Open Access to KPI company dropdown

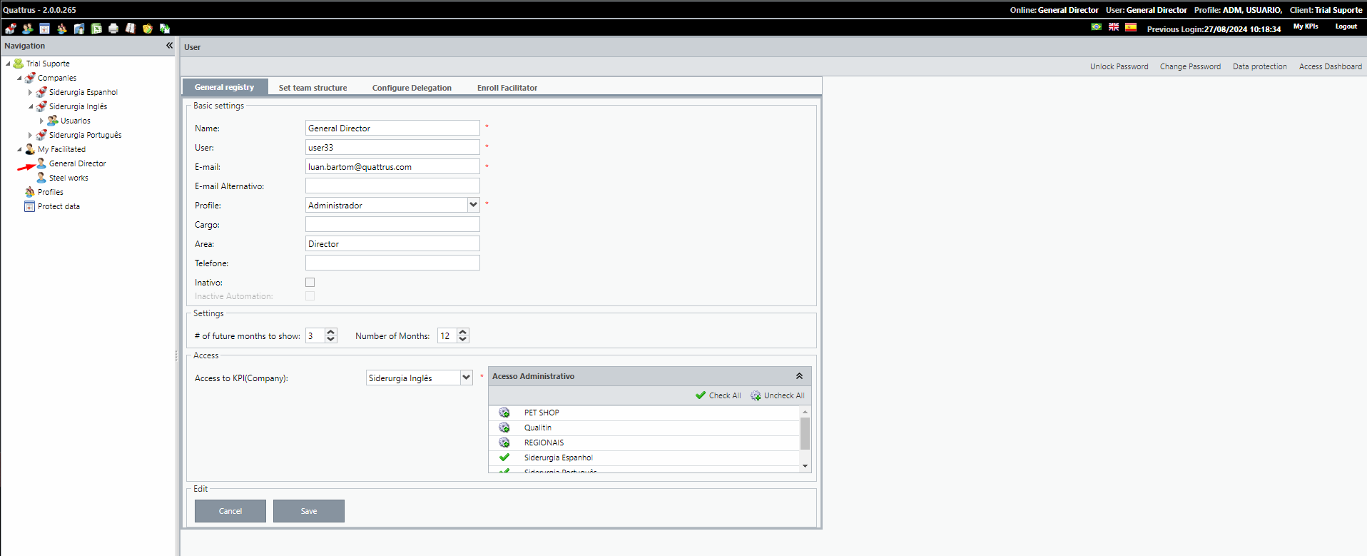tap(466, 378)
